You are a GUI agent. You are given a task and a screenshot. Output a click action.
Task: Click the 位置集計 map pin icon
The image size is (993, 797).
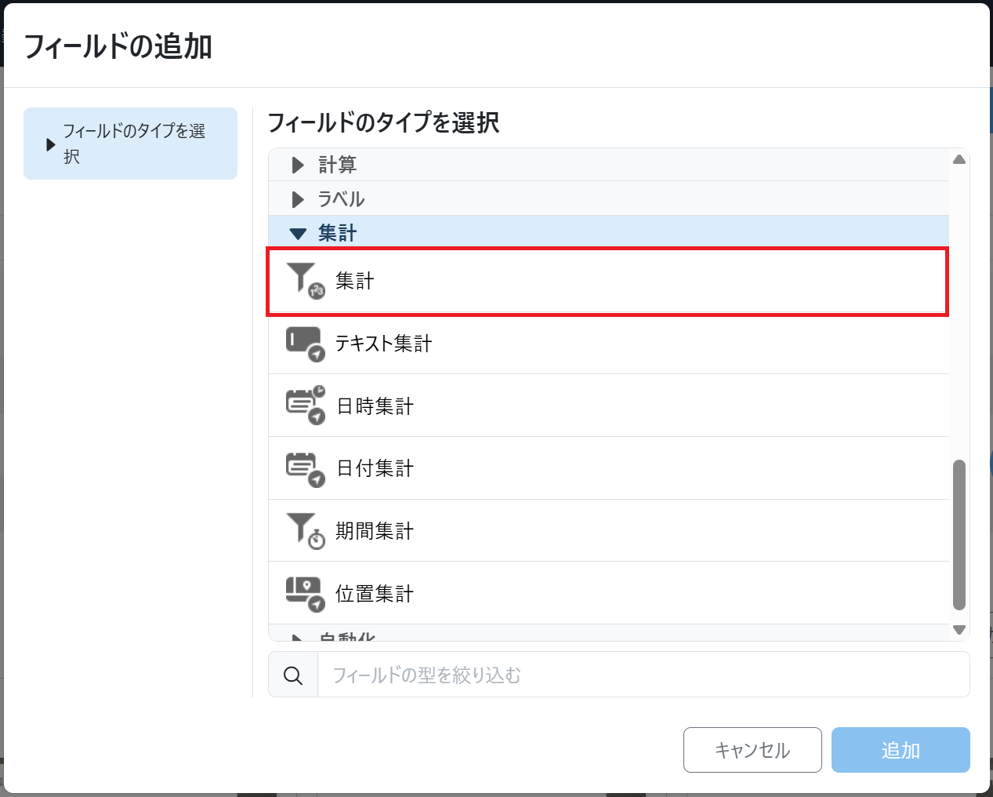click(304, 593)
